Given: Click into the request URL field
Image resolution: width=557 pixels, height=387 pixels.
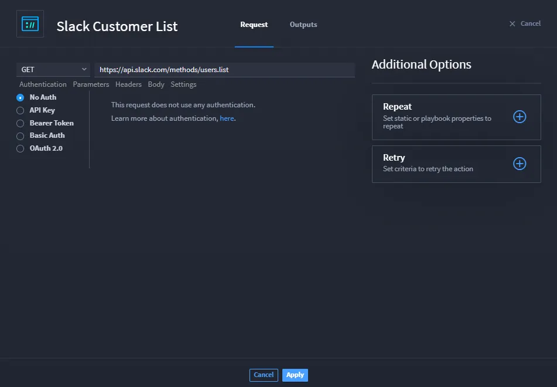Looking at the screenshot, I should (x=224, y=70).
